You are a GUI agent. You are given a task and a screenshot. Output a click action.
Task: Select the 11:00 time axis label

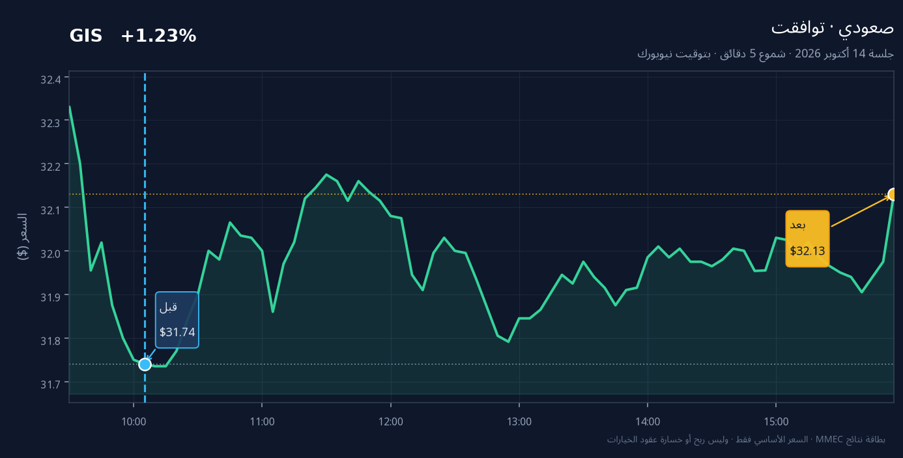click(262, 422)
